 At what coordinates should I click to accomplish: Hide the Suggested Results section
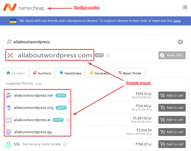(x=38, y=84)
